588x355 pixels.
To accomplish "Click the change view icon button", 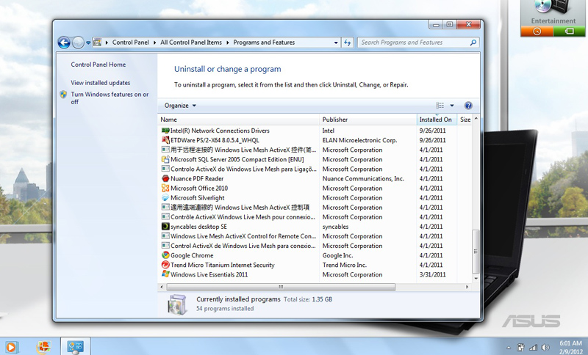I will (440, 106).
